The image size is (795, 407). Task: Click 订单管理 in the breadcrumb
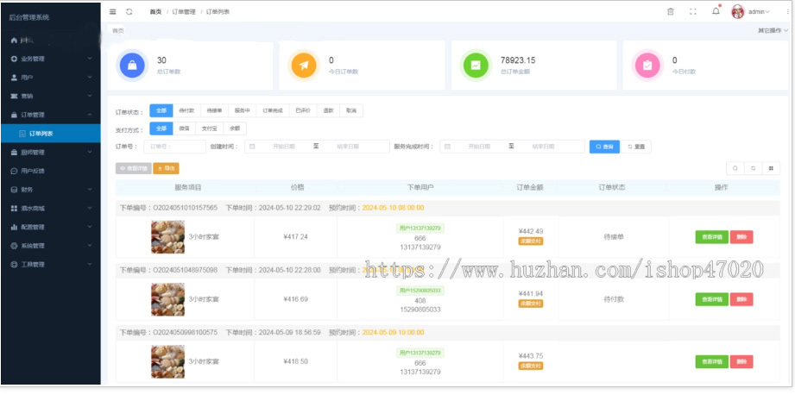click(x=184, y=12)
